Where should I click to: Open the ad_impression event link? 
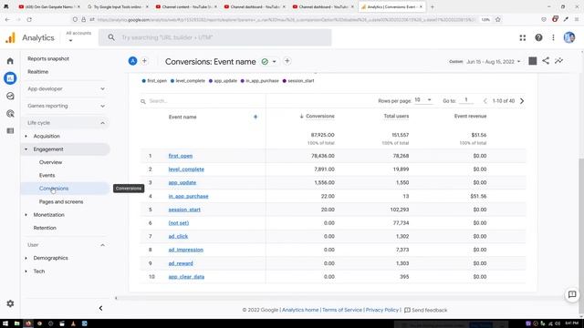click(185, 250)
